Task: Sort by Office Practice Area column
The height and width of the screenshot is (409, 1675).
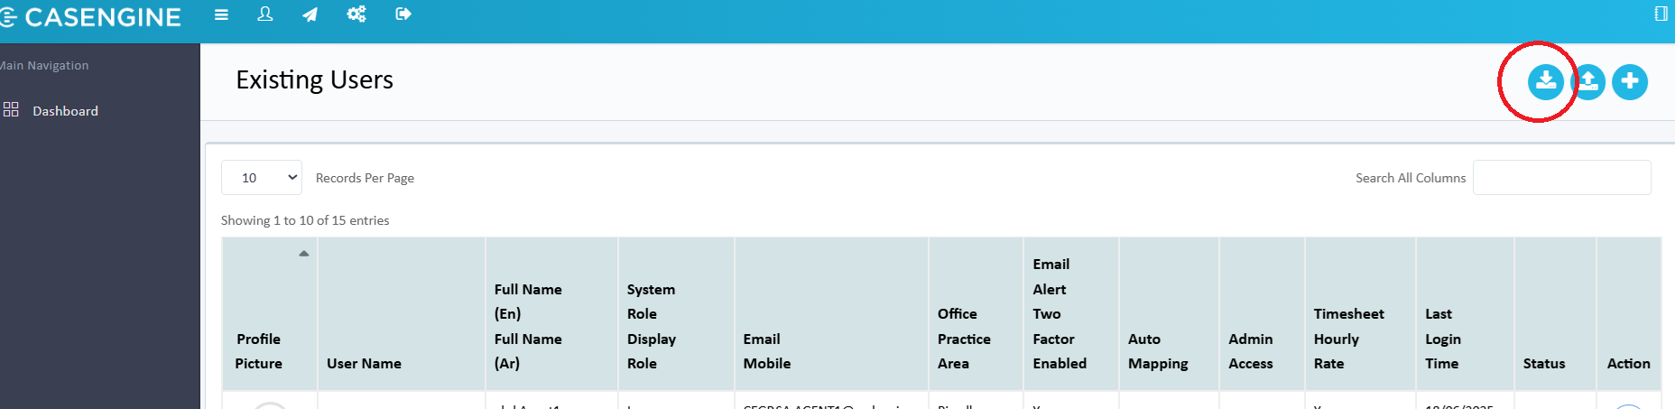Action: pos(976,314)
